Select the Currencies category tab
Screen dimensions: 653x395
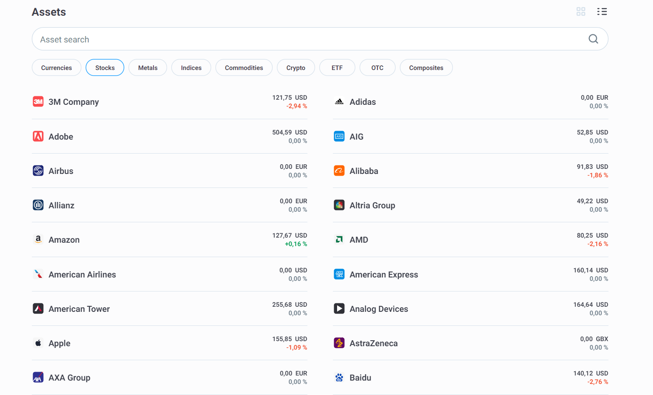[x=56, y=67]
